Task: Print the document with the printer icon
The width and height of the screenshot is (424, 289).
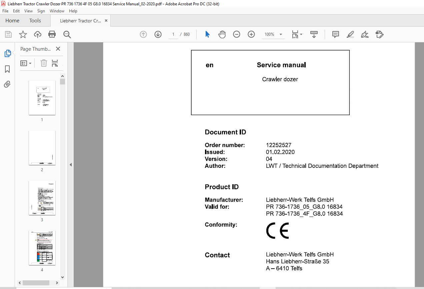Action: coord(52,34)
